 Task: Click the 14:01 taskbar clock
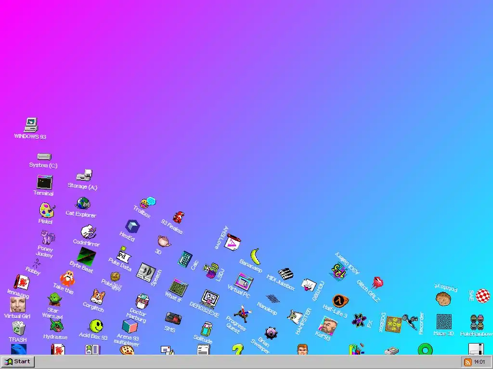click(x=480, y=362)
